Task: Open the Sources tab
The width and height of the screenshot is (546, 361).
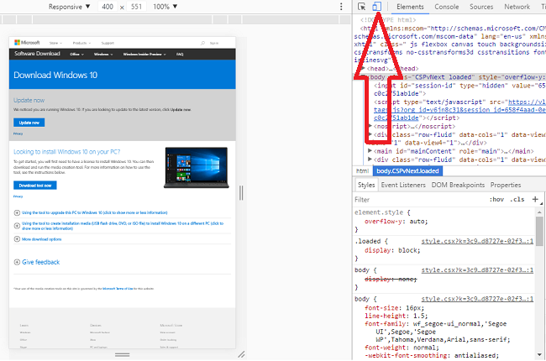Action: (481, 7)
